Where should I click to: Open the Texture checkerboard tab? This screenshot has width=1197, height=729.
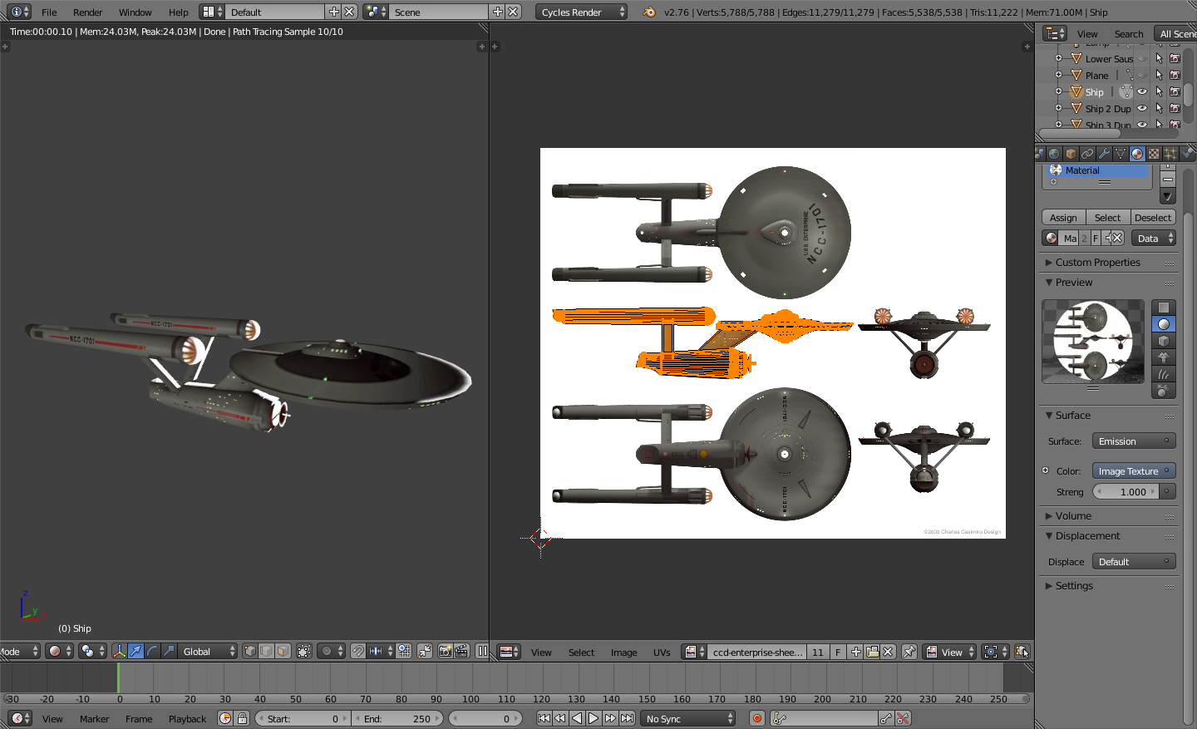click(x=1154, y=154)
